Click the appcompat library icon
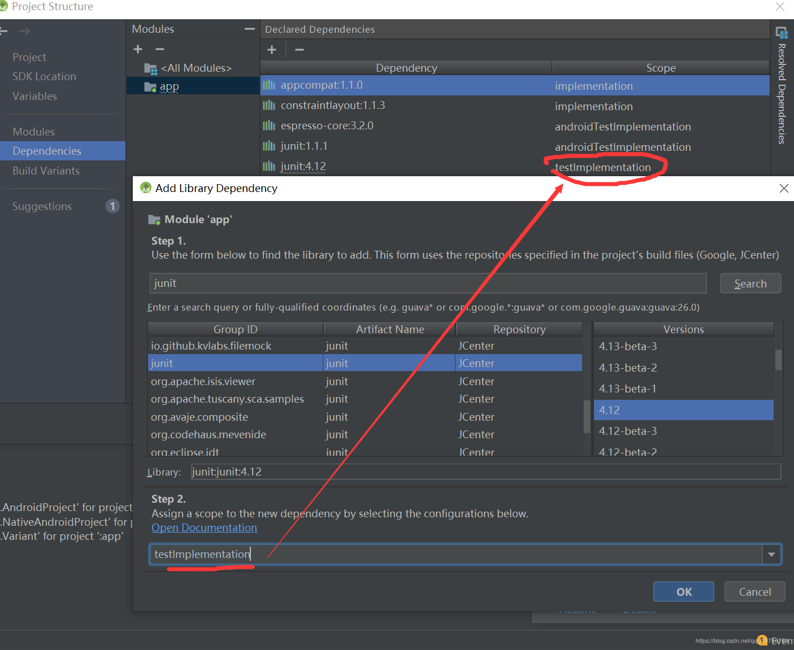This screenshot has height=650, width=794. tap(269, 85)
